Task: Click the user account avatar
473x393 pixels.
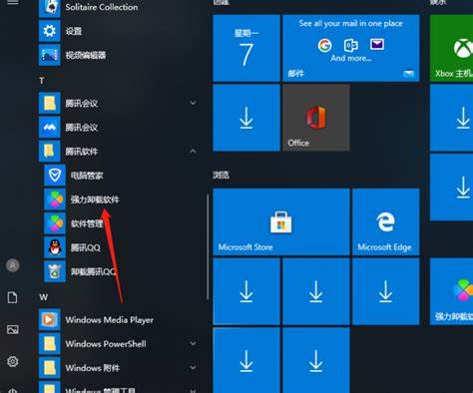Action: coord(13,265)
